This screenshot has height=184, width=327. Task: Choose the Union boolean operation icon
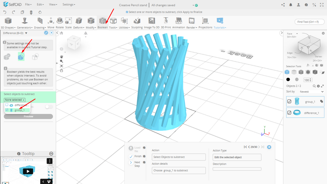click(x=7, y=57)
